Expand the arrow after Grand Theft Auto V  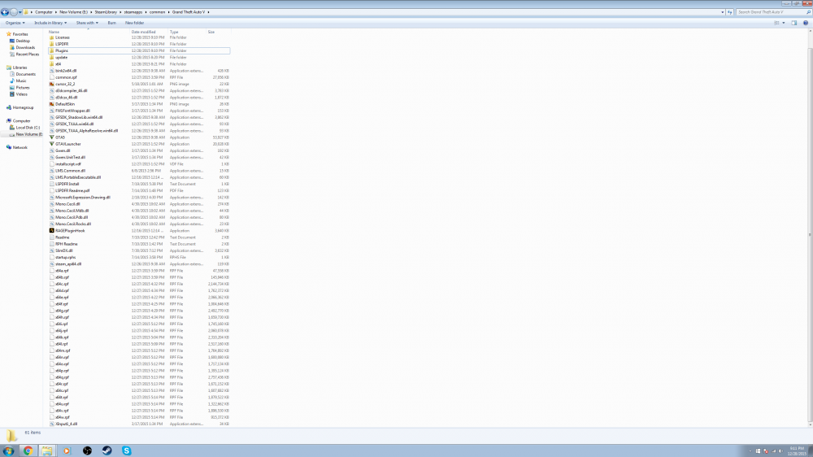pos(208,12)
